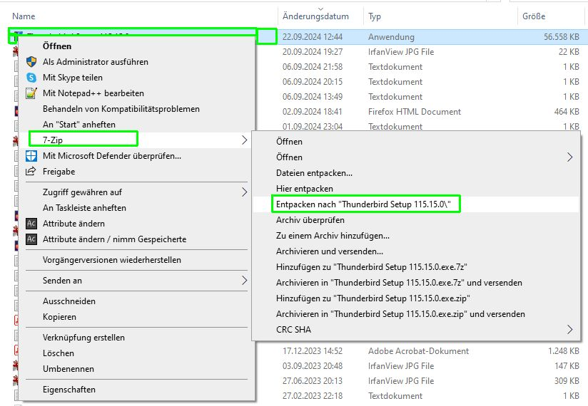The image size is (588, 406).
Task: Select Kopieren in the context menu
Action: point(59,317)
